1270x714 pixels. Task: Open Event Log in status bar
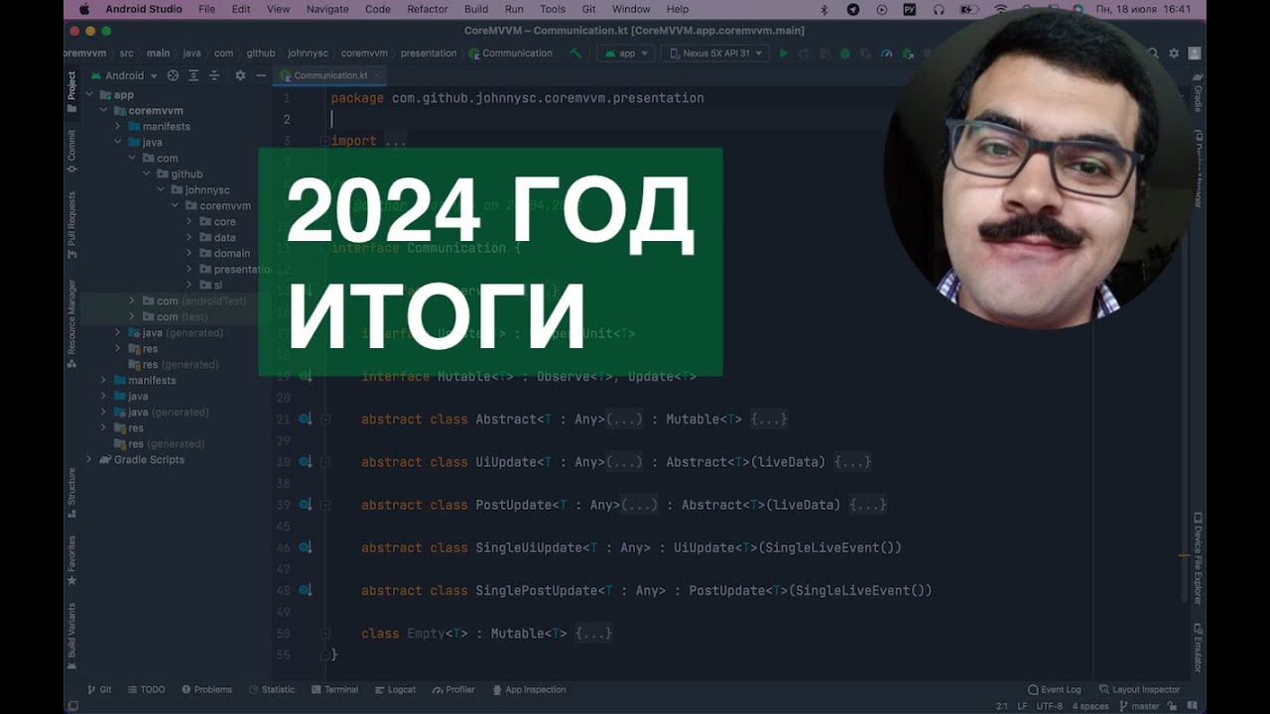[x=1055, y=690]
